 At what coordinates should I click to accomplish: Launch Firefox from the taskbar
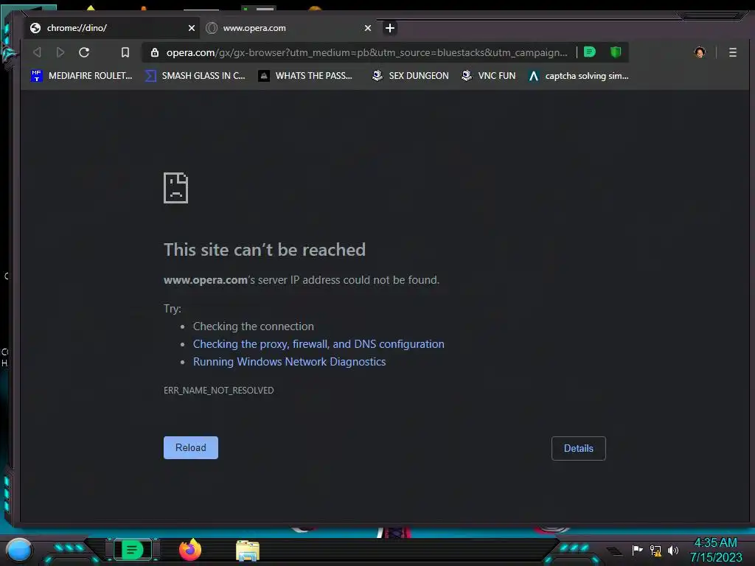[x=190, y=550]
